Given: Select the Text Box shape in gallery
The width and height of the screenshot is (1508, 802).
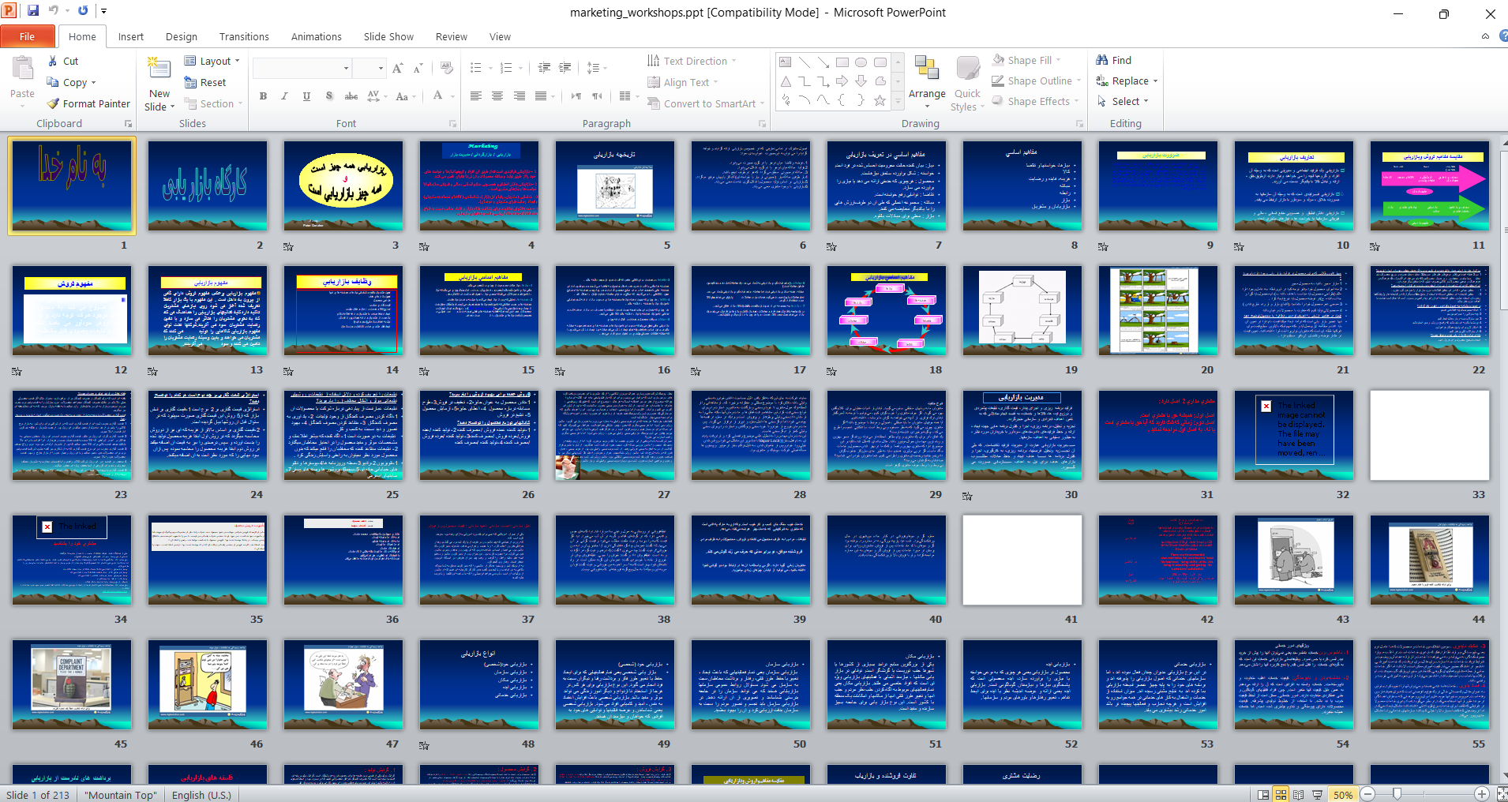Looking at the screenshot, I should click(785, 62).
